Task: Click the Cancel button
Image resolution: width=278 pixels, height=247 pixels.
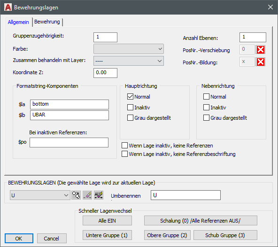Action: (x=52, y=239)
